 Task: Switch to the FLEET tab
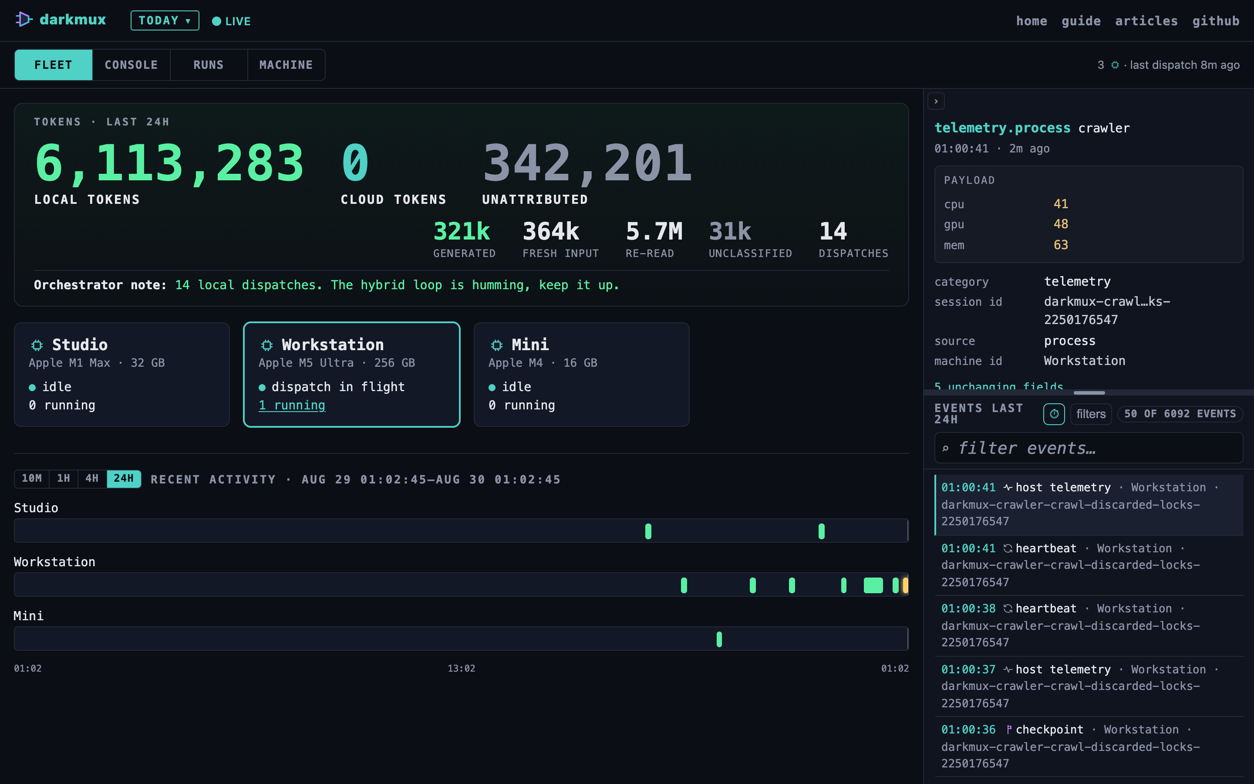(x=54, y=65)
